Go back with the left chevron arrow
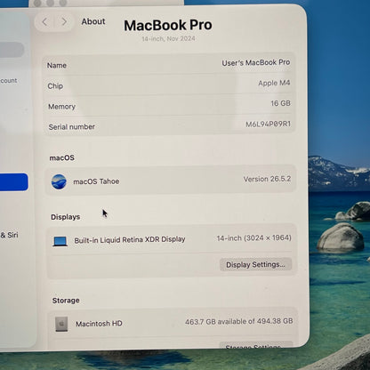 click(x=44, y=21)
